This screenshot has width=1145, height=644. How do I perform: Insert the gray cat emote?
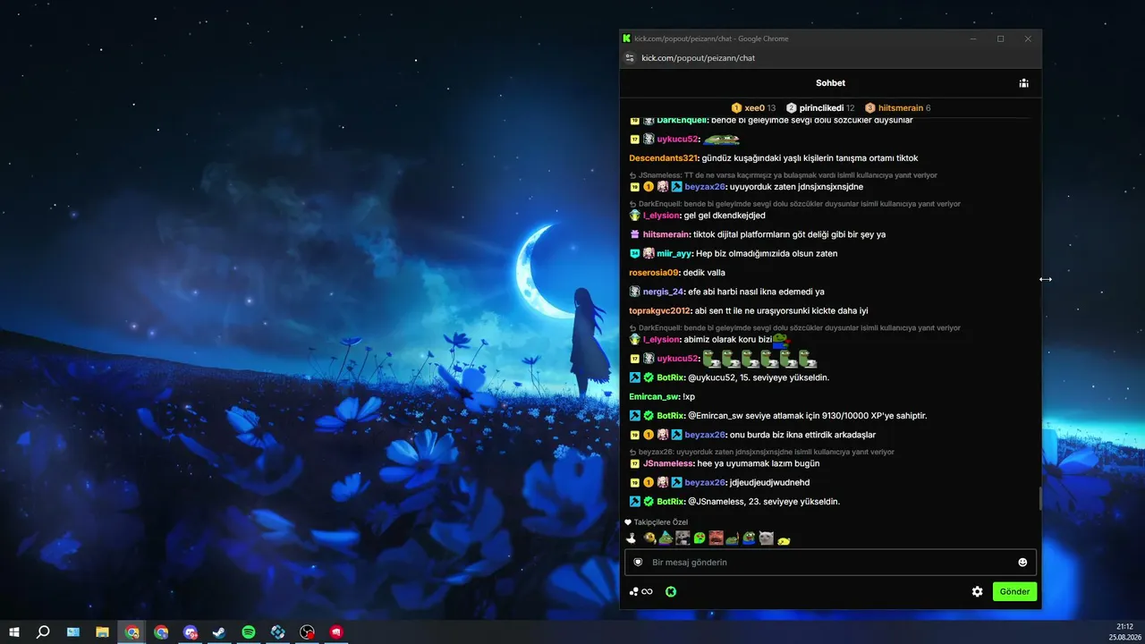[767, 538]
